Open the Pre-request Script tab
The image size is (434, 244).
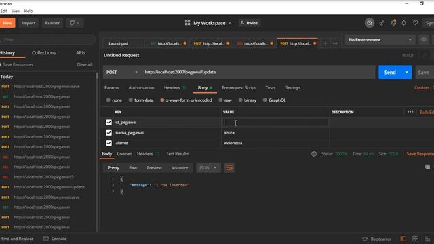pyautogui.click(x=239, y=87)
